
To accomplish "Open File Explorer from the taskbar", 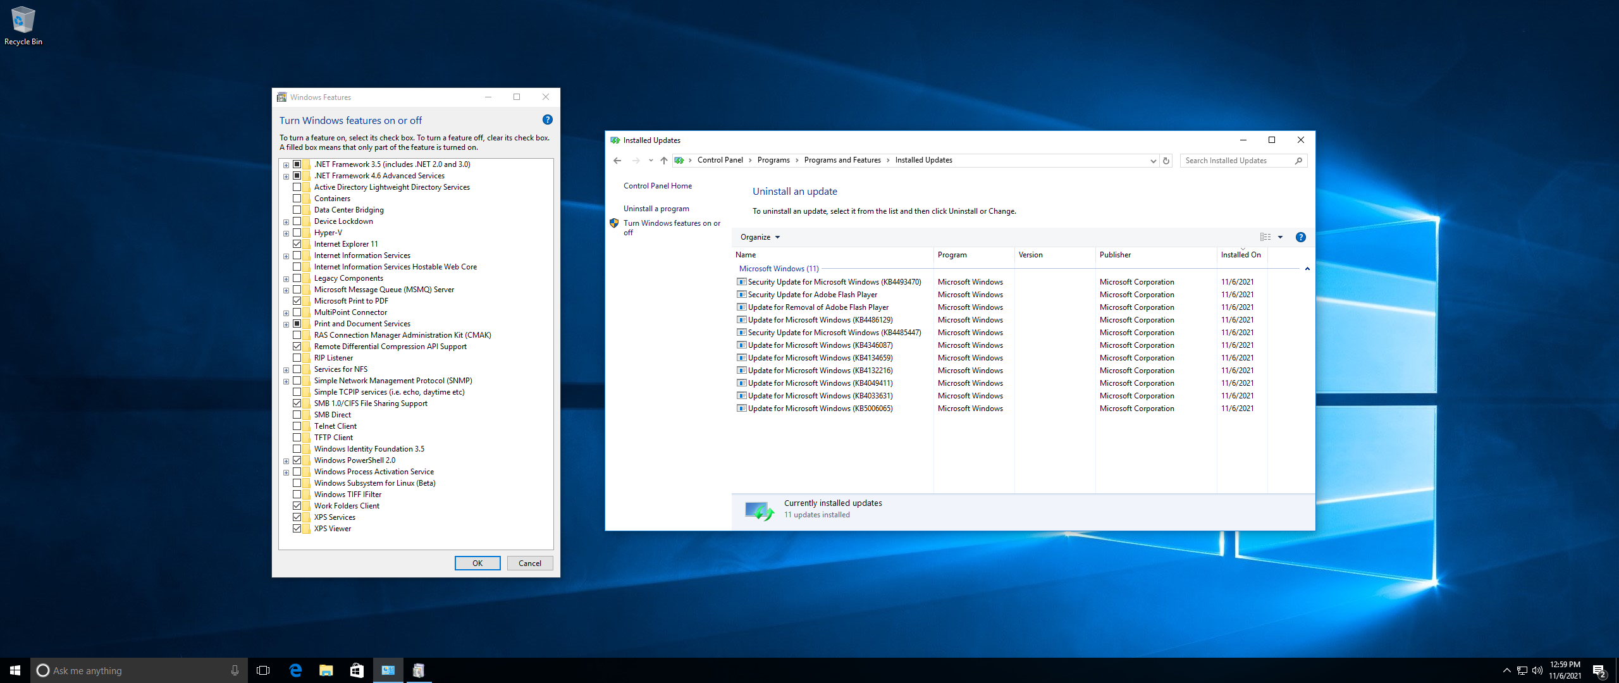I will [x=326, y=670].
